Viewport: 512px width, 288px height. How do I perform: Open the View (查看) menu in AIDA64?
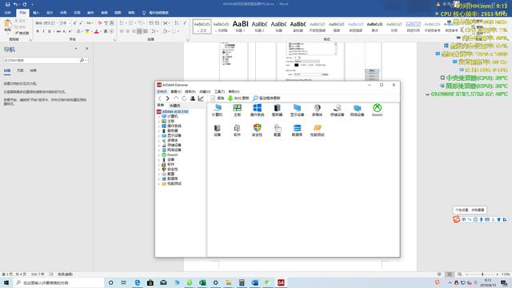[176, 91]
